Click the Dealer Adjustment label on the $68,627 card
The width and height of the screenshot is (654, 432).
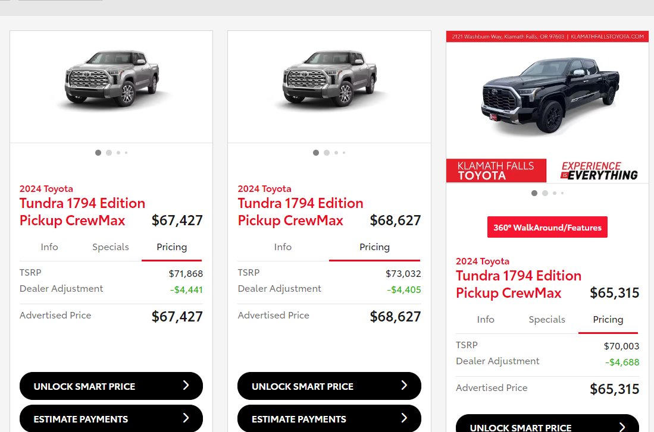pyautogui.click(x=280, y=289)
